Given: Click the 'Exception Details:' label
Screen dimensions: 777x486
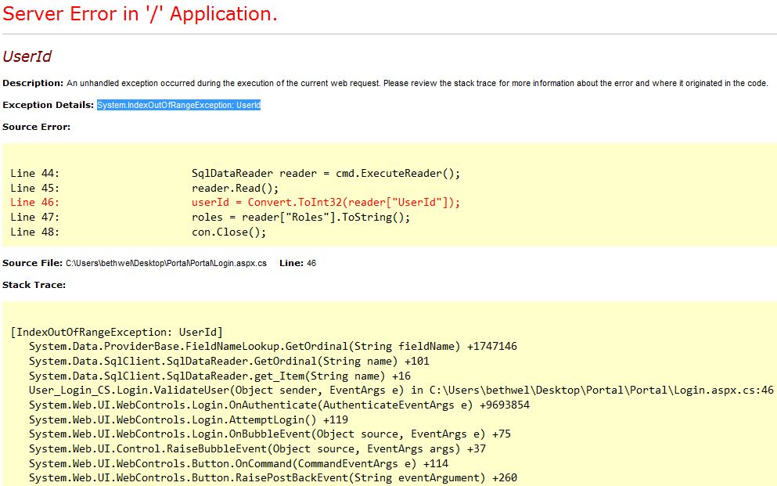Looking at the screenshot, I should [x=48, y=105].
